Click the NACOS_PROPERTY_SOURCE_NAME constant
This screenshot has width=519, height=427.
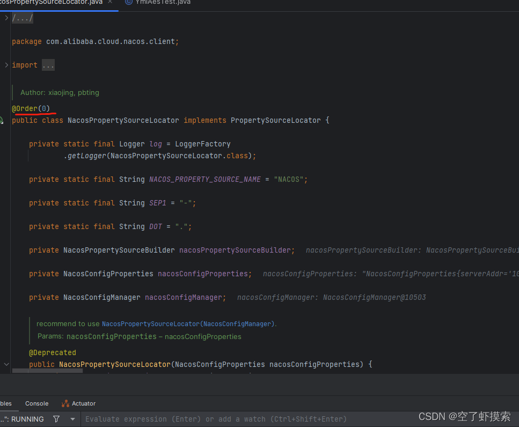point(205,179)
